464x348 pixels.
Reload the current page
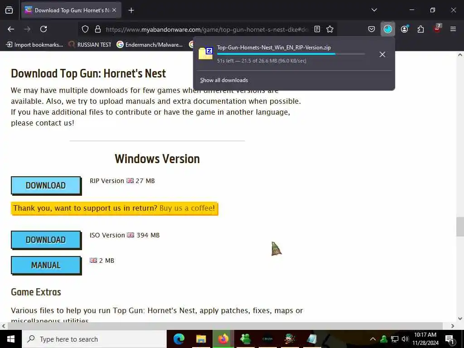click(x=43, y=29)
